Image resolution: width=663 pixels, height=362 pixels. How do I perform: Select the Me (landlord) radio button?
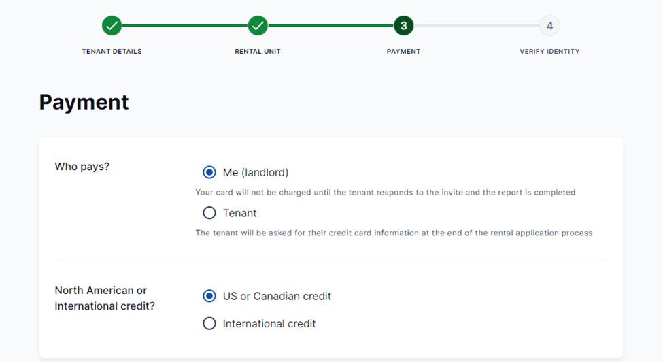tap(209, 172)
